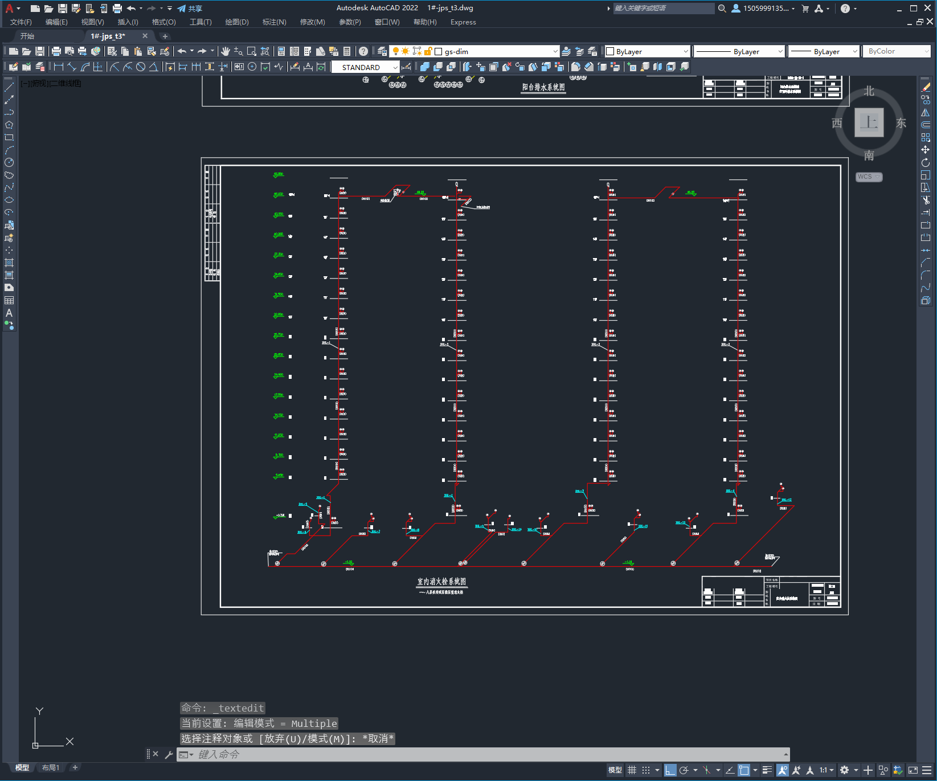Toggle drawing grid display in status bar

click(632, 770)
